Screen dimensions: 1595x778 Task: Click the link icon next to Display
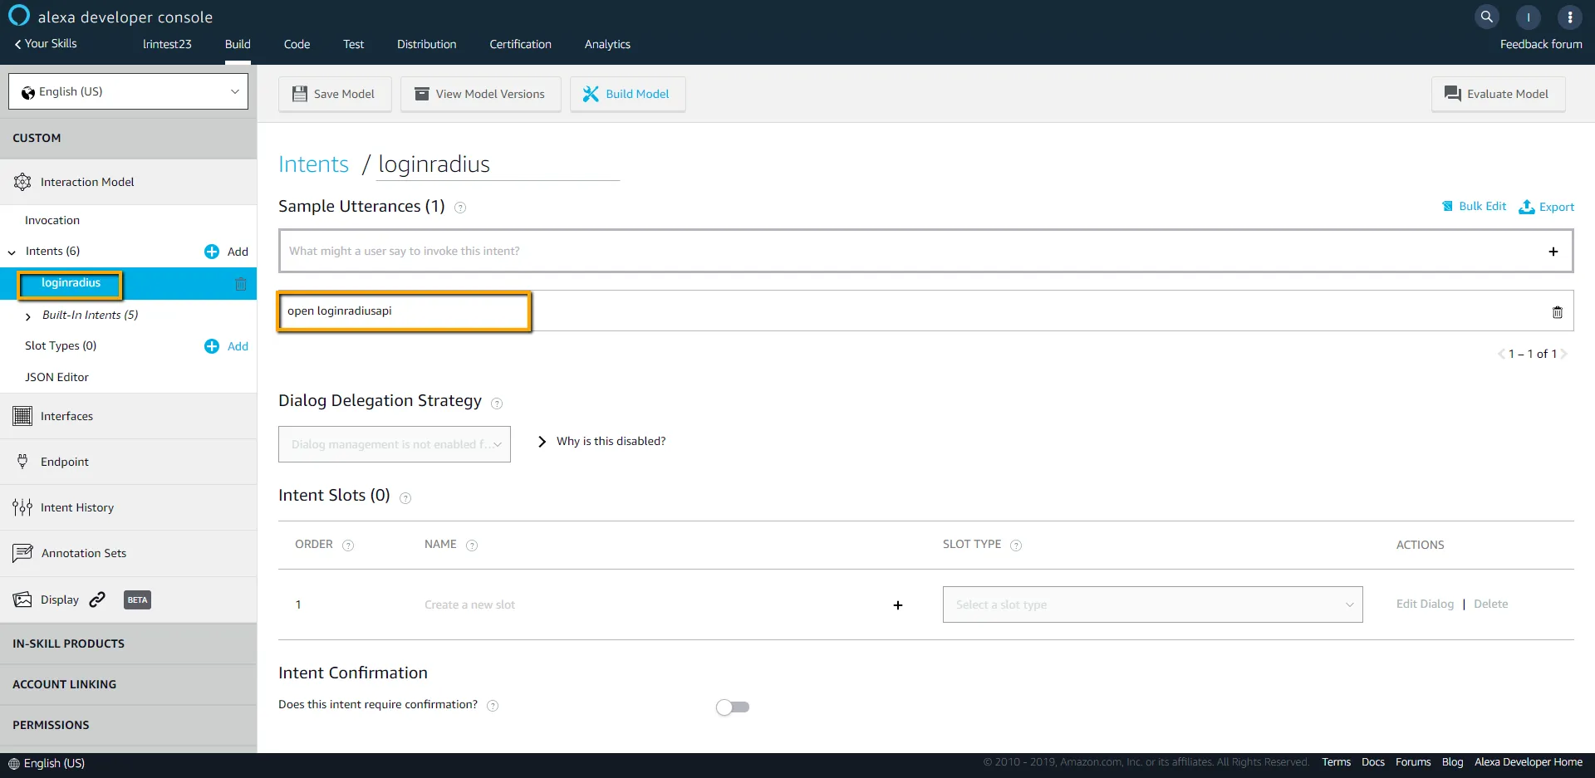[x=97, y=599]
